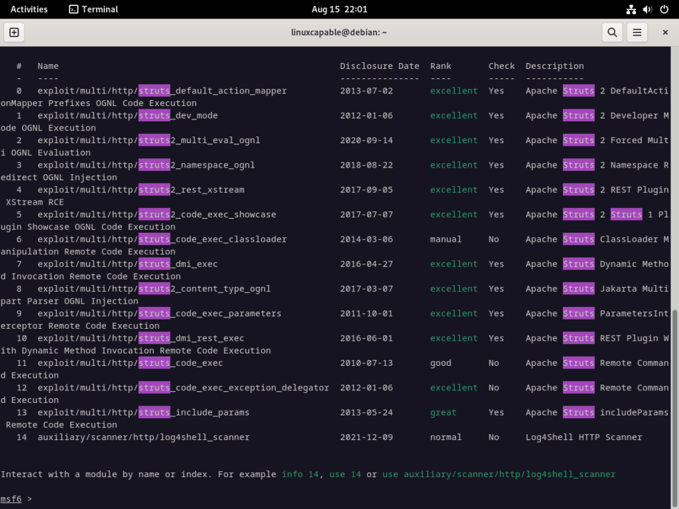Click the Description column header
Image resolution: width=679 pixels, height=509 pixels.
point(554,66)
